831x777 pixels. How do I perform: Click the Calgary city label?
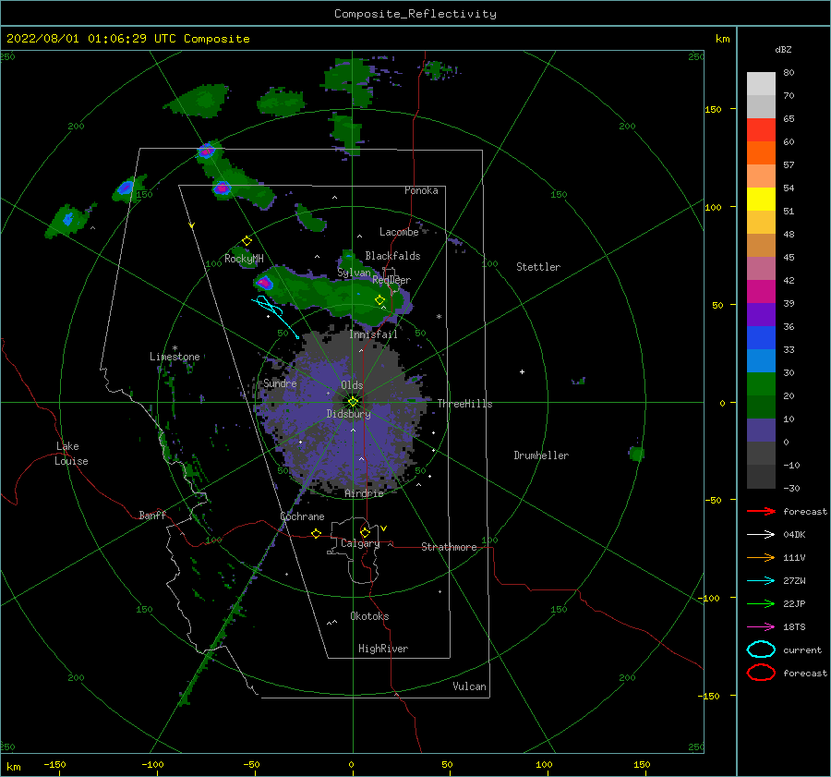coord(360,543)
